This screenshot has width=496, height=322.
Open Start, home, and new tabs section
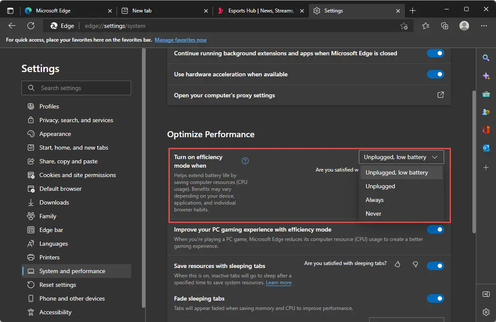pos(76,148)
